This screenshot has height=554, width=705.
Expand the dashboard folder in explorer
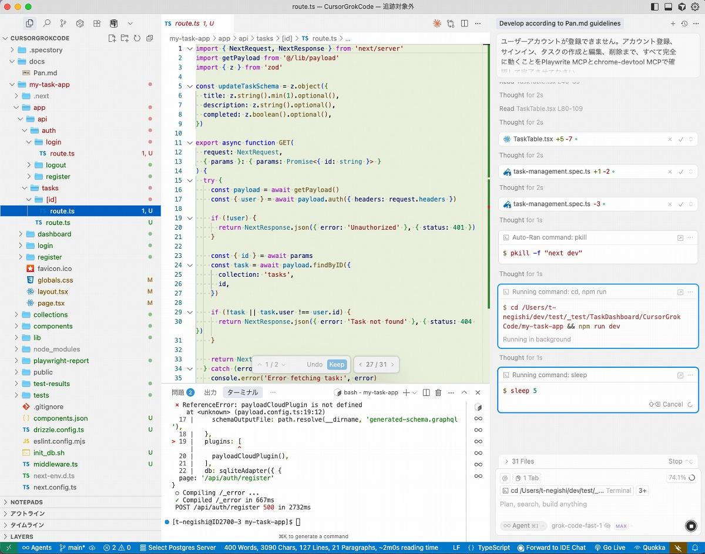[x=54, y=234]
